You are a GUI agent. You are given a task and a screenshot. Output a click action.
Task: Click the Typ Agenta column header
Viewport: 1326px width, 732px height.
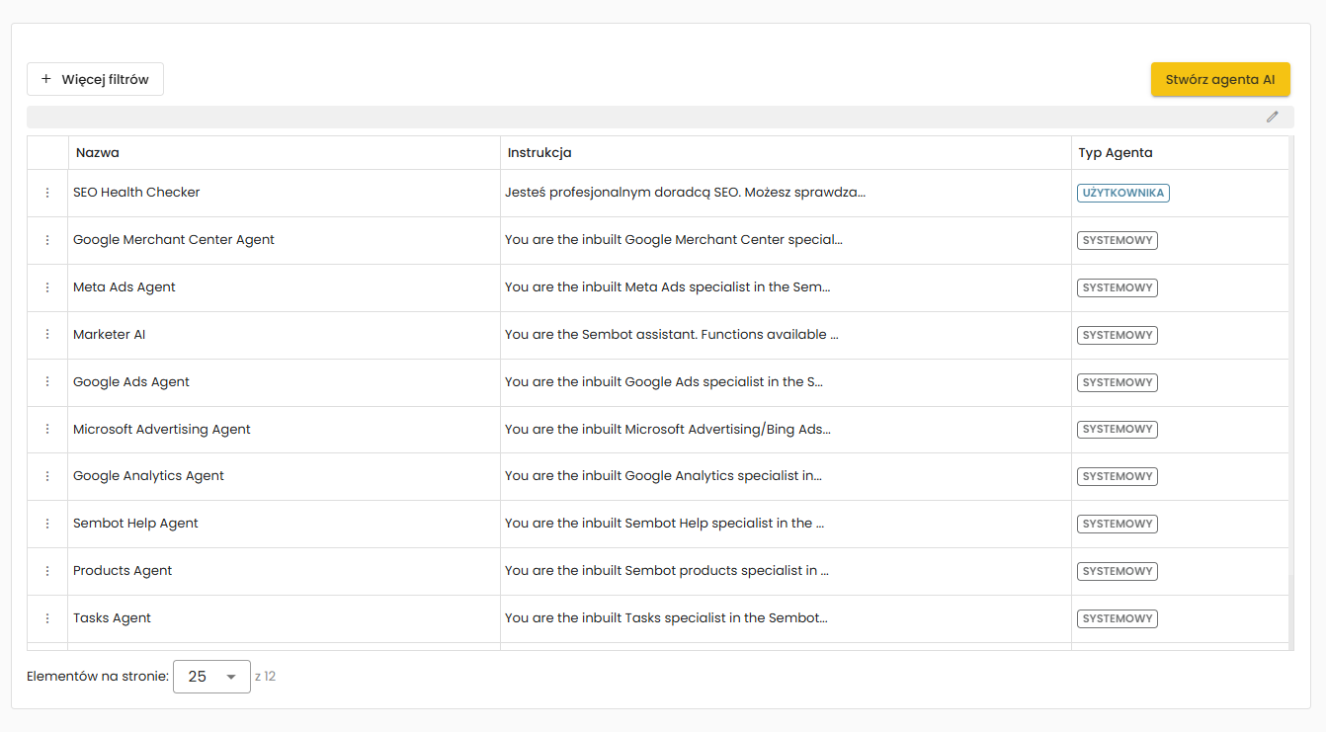[1116, 153]
